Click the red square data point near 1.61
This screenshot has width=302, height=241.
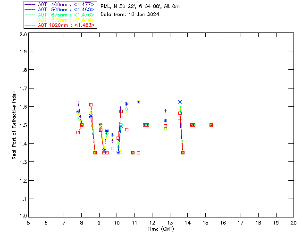91,105
